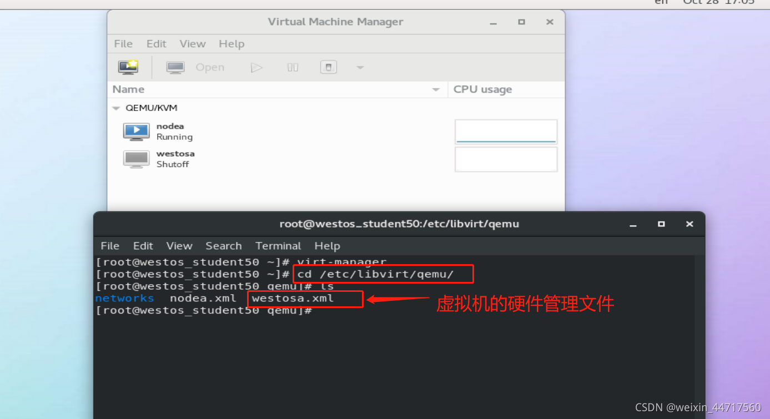Viewport: 770px width, 419px height.
Task: Open shutdown options dropdown arrow
Action: tap(360, 68)
